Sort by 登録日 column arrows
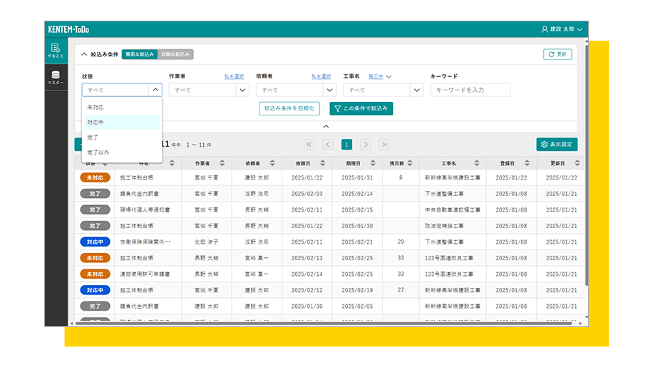Screen dimensions: 653x367 tap(527, 163)
